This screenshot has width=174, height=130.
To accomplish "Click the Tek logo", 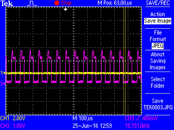I will pyautogui.click(x=7, y=3).
